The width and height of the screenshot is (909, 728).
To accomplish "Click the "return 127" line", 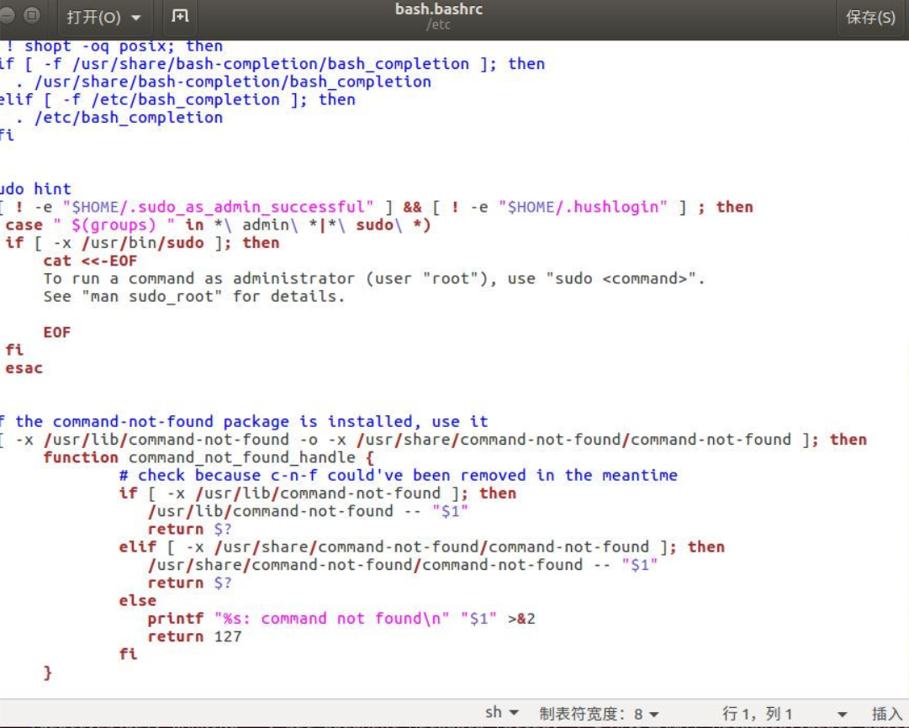I will (x=194, y=636).
